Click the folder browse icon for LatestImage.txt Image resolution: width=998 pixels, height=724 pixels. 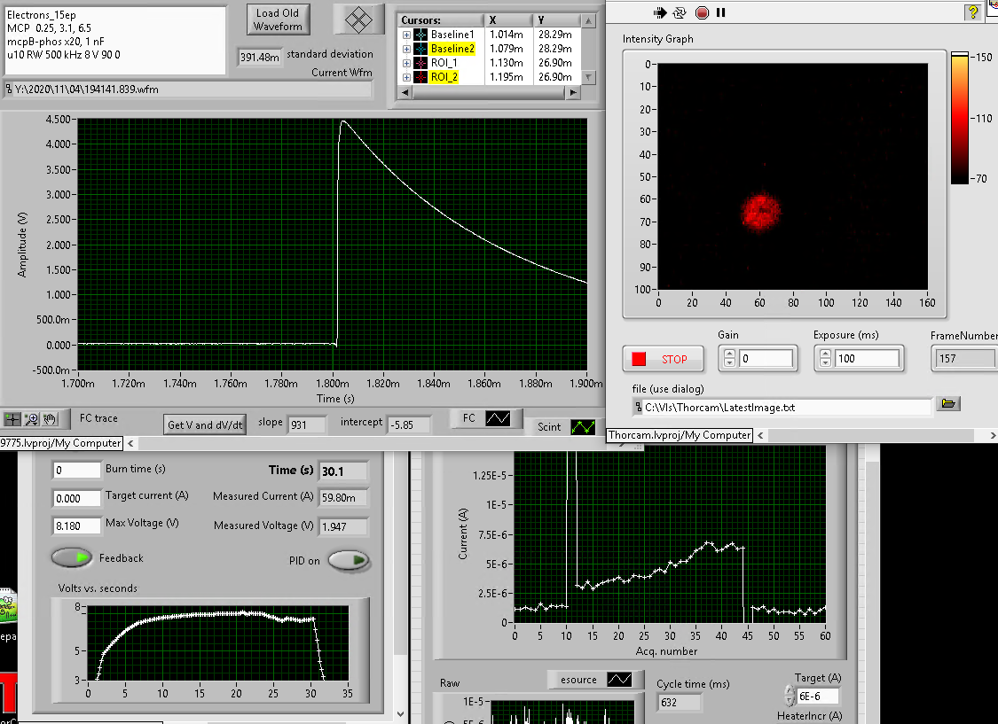pos(948,405)
